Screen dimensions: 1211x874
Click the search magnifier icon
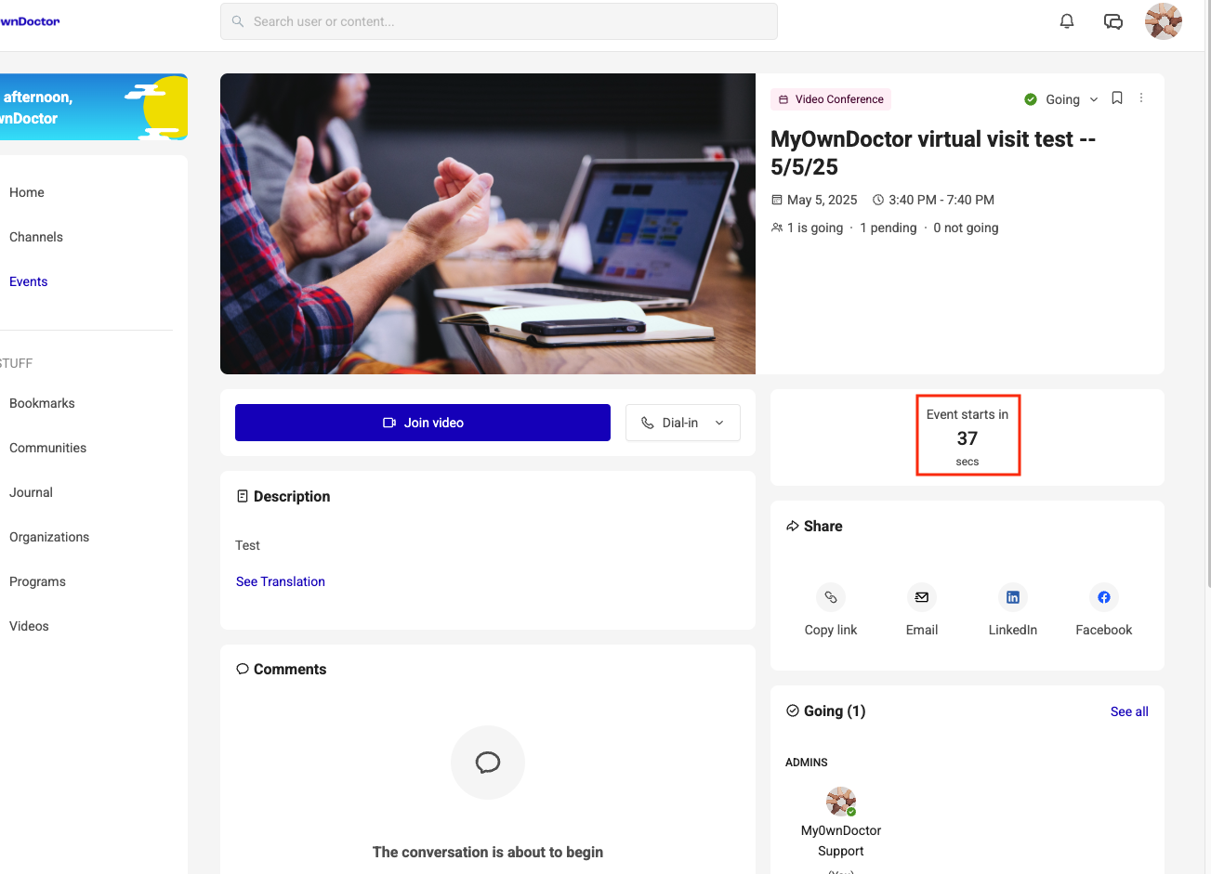click(x=238, y=21)
